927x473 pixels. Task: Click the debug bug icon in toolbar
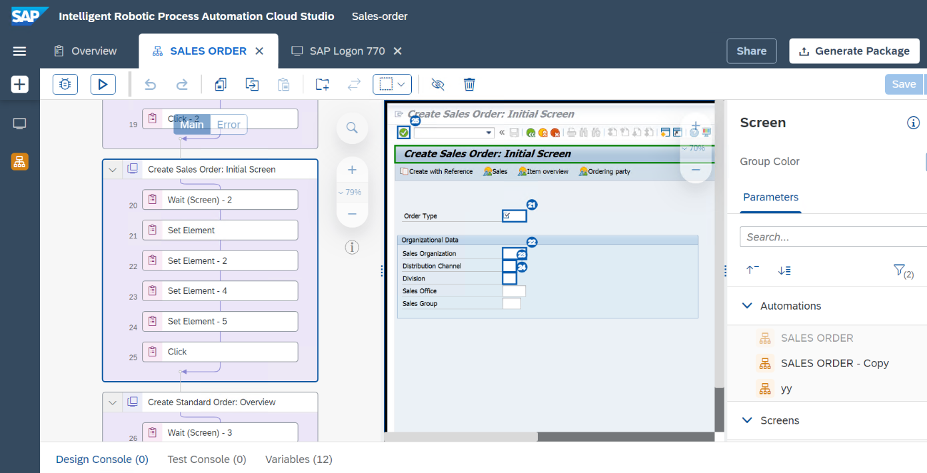pyautogui.click(x=65, y=84)
